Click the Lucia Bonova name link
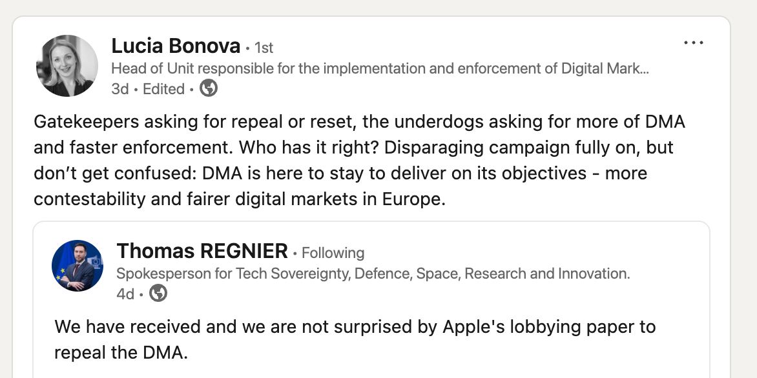This screenshot has width=757, height=378. pyautogui.click(x=176, y=46)
